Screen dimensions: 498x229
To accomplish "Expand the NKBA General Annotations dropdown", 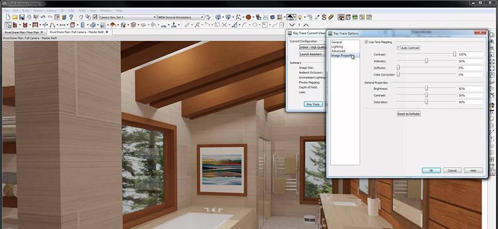I will (x=179, y=17).
